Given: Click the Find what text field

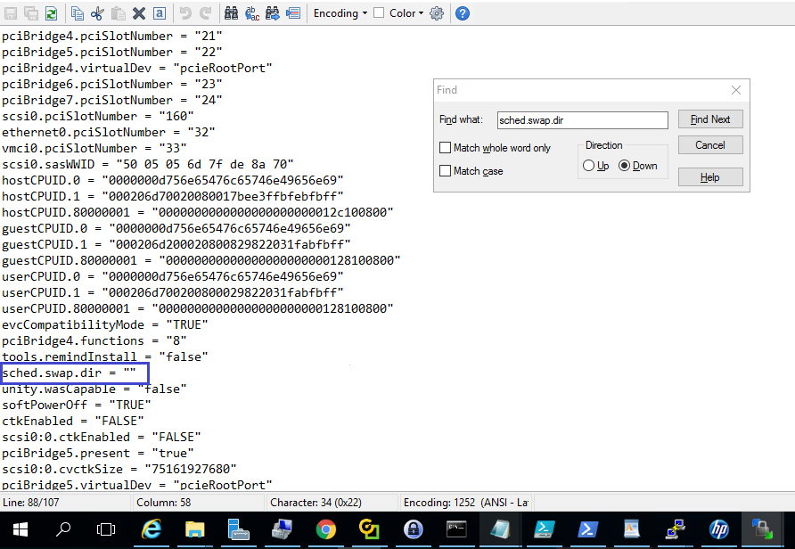Looking at the screenshot, I should tap(581, 120).
